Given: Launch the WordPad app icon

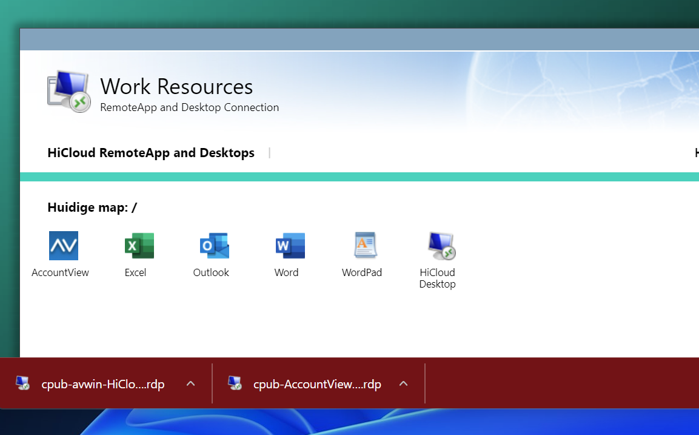Looking at the screenshot, I should (x=366, y=245).
